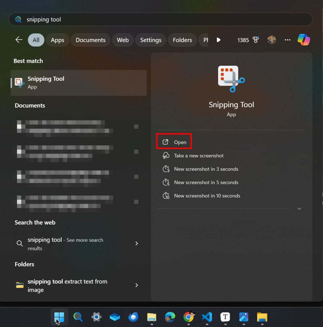This screenshot has height=327, width=323.
Task: Switch to the Settings filter tab
Action: coord(151,40)
